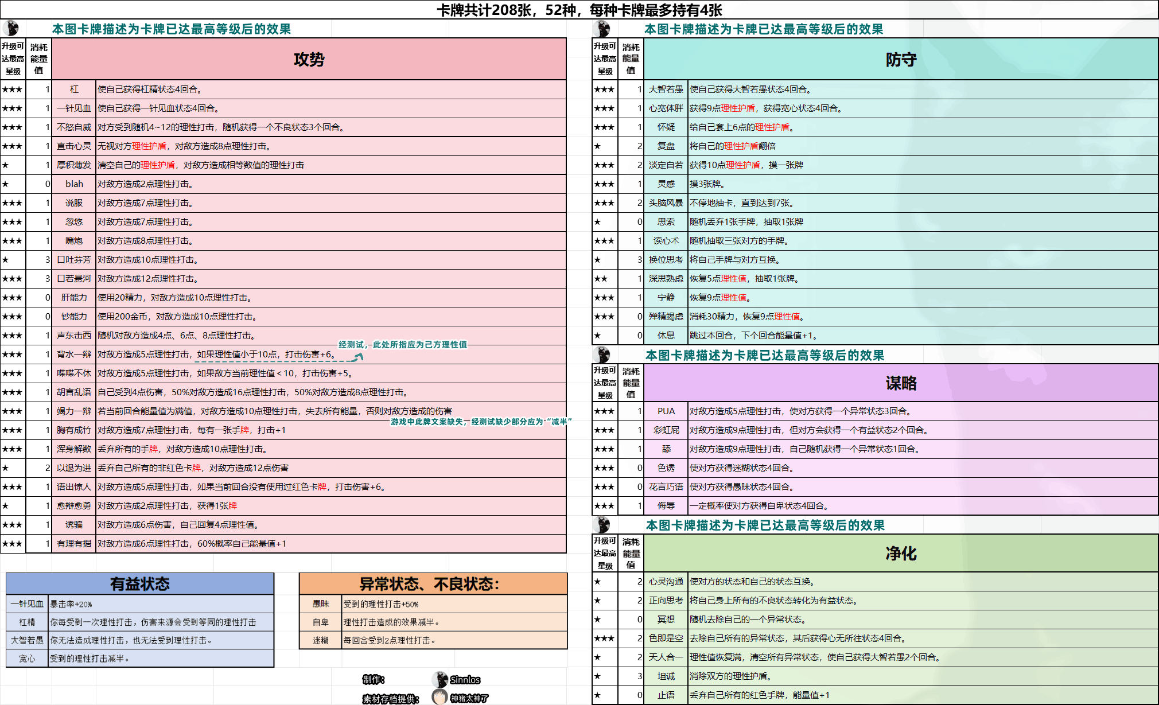
Task: Select the 复盘 card name
Action: click(x=666, y=146)
